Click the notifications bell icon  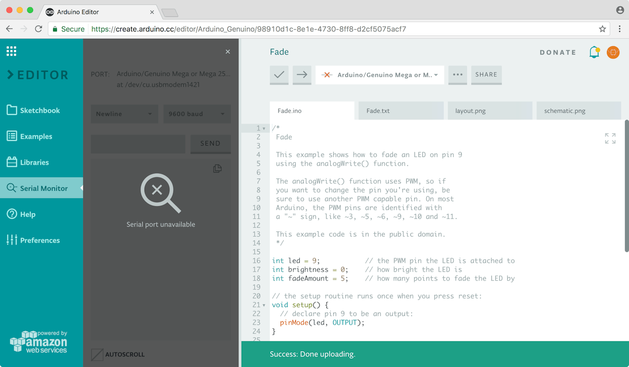pos(594,52)
